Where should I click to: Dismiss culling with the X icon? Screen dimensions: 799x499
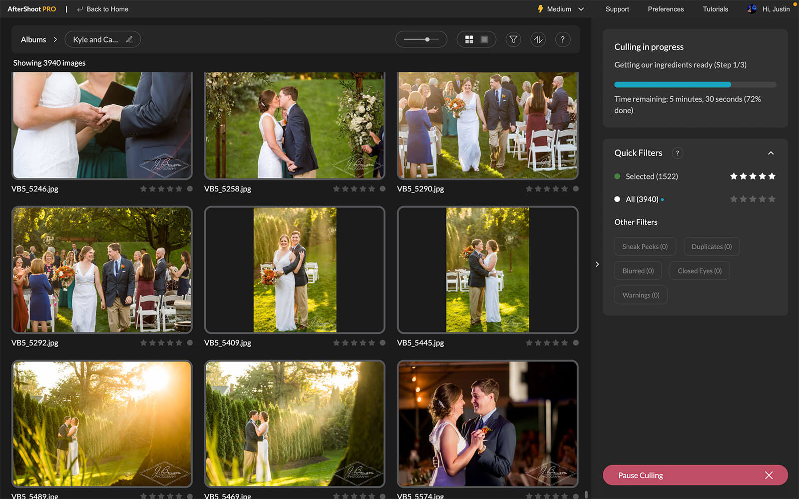[769, 475]
